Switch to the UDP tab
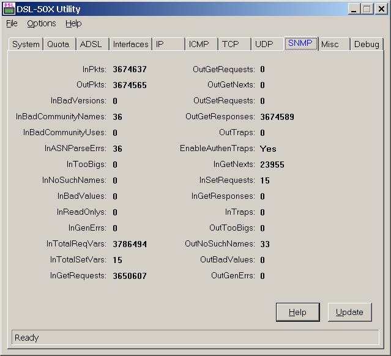This screenshot has height=356, width=391. click(x=268, y=44)
